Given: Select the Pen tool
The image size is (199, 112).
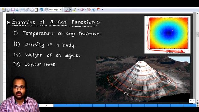Looking at the screenshot, I should pos(67,10).
